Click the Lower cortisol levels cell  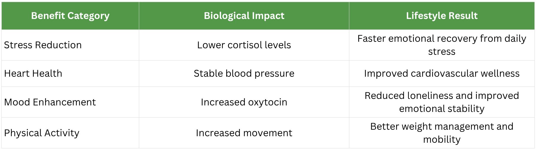(x=244, y=45)
